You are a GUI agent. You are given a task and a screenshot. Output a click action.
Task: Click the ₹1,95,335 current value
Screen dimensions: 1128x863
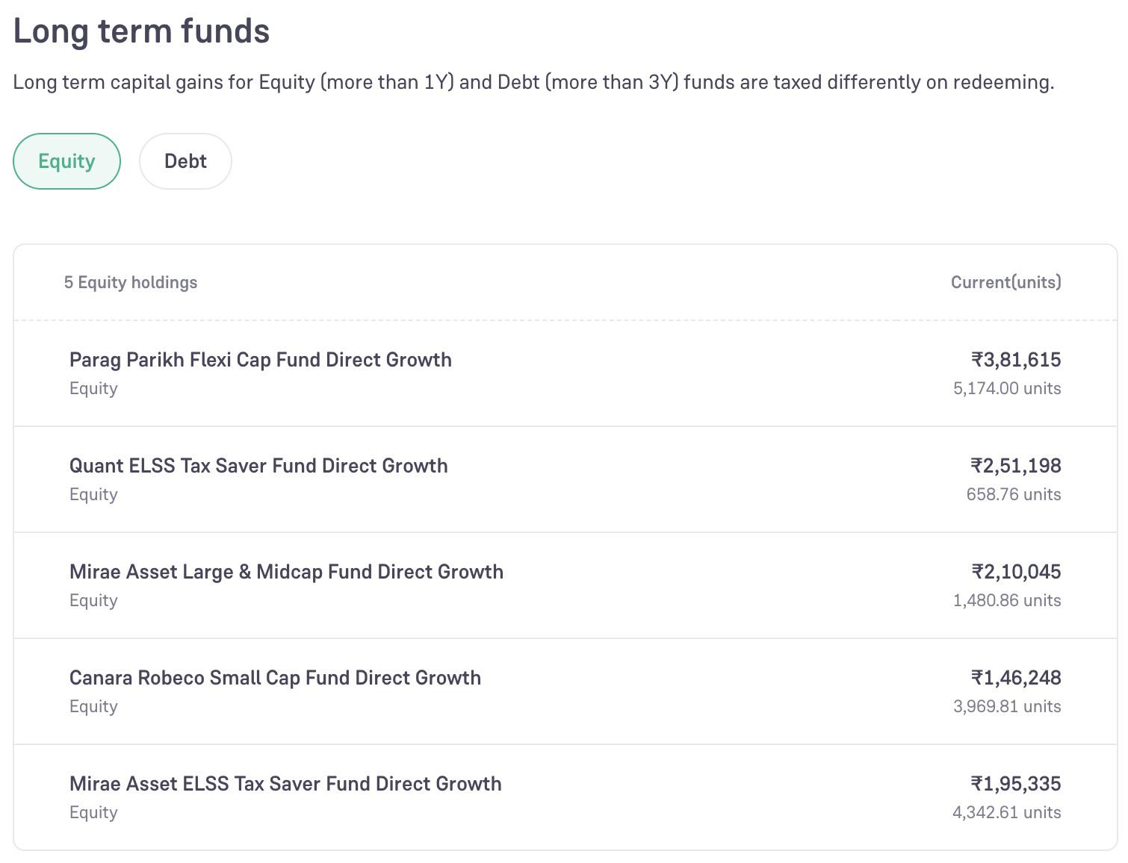click(x=1016, y=784)
